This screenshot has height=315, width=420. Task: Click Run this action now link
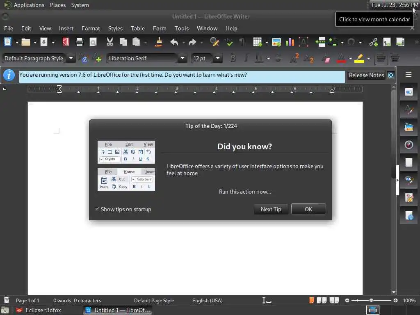coord(245,192)
